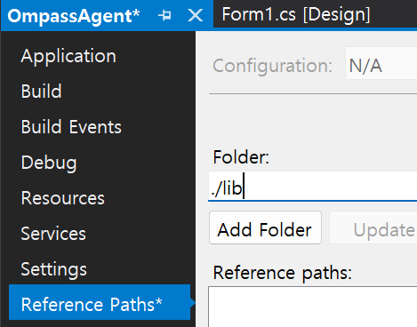Select the Reference Paths* page

(x=100, y=302)
